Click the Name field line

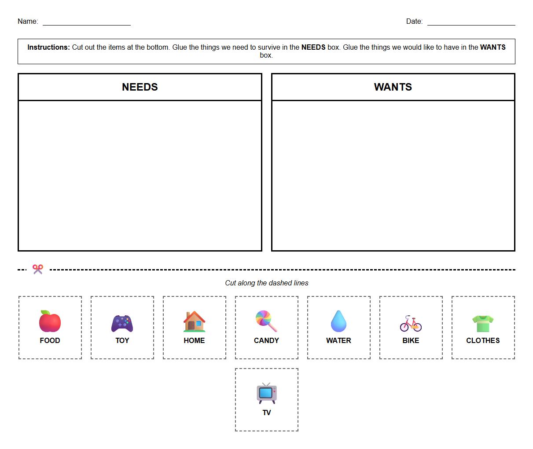[x=86, y=25]
